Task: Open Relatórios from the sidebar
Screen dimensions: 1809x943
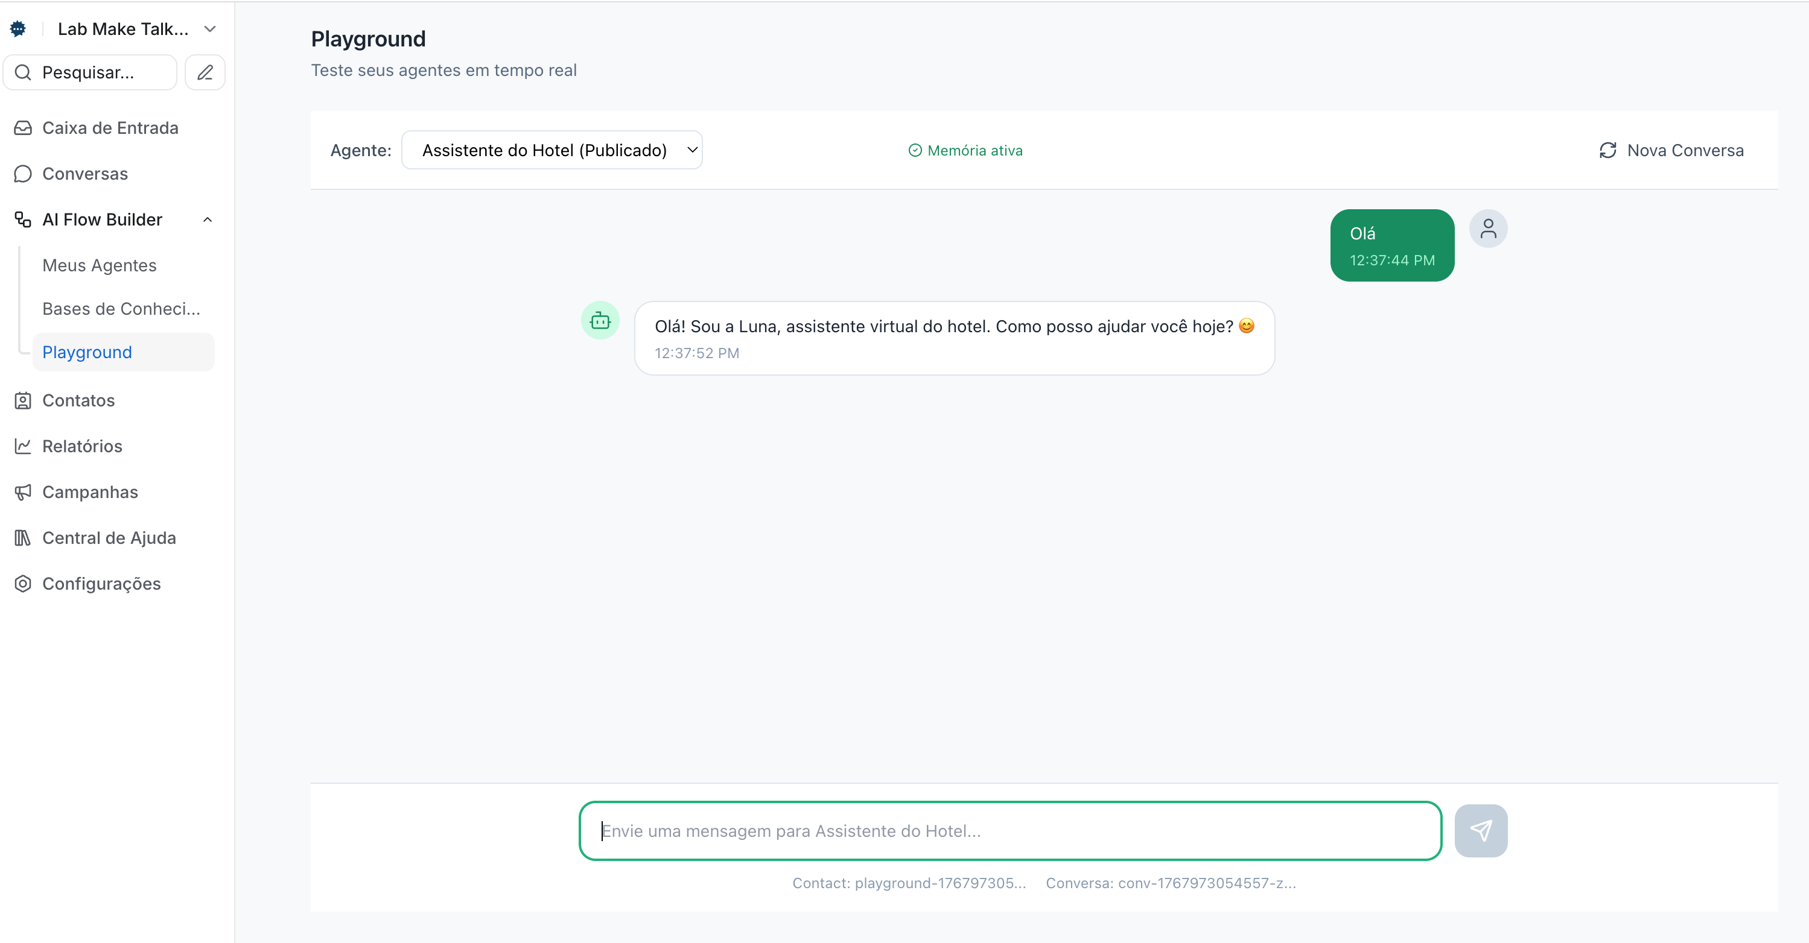Action: coord(81,446)
